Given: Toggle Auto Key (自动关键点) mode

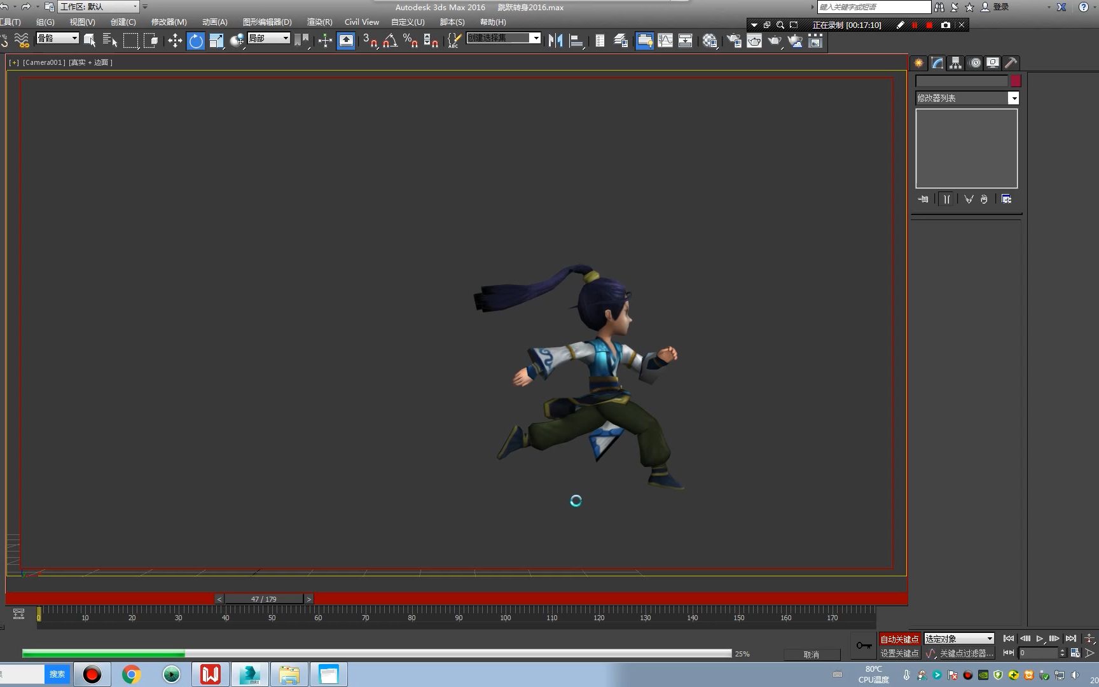Looking at the screenshot, I should tap(899, 639).
